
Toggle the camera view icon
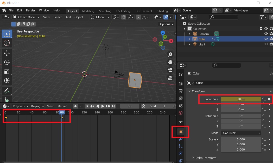[x=170, y=70]
